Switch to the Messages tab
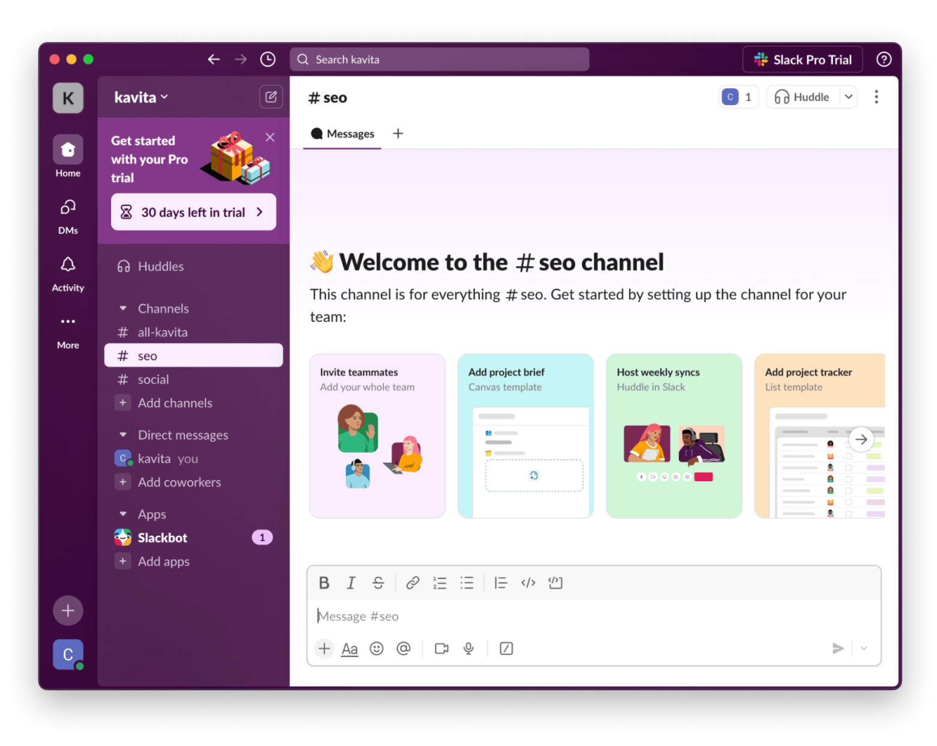 click(343, 134)
